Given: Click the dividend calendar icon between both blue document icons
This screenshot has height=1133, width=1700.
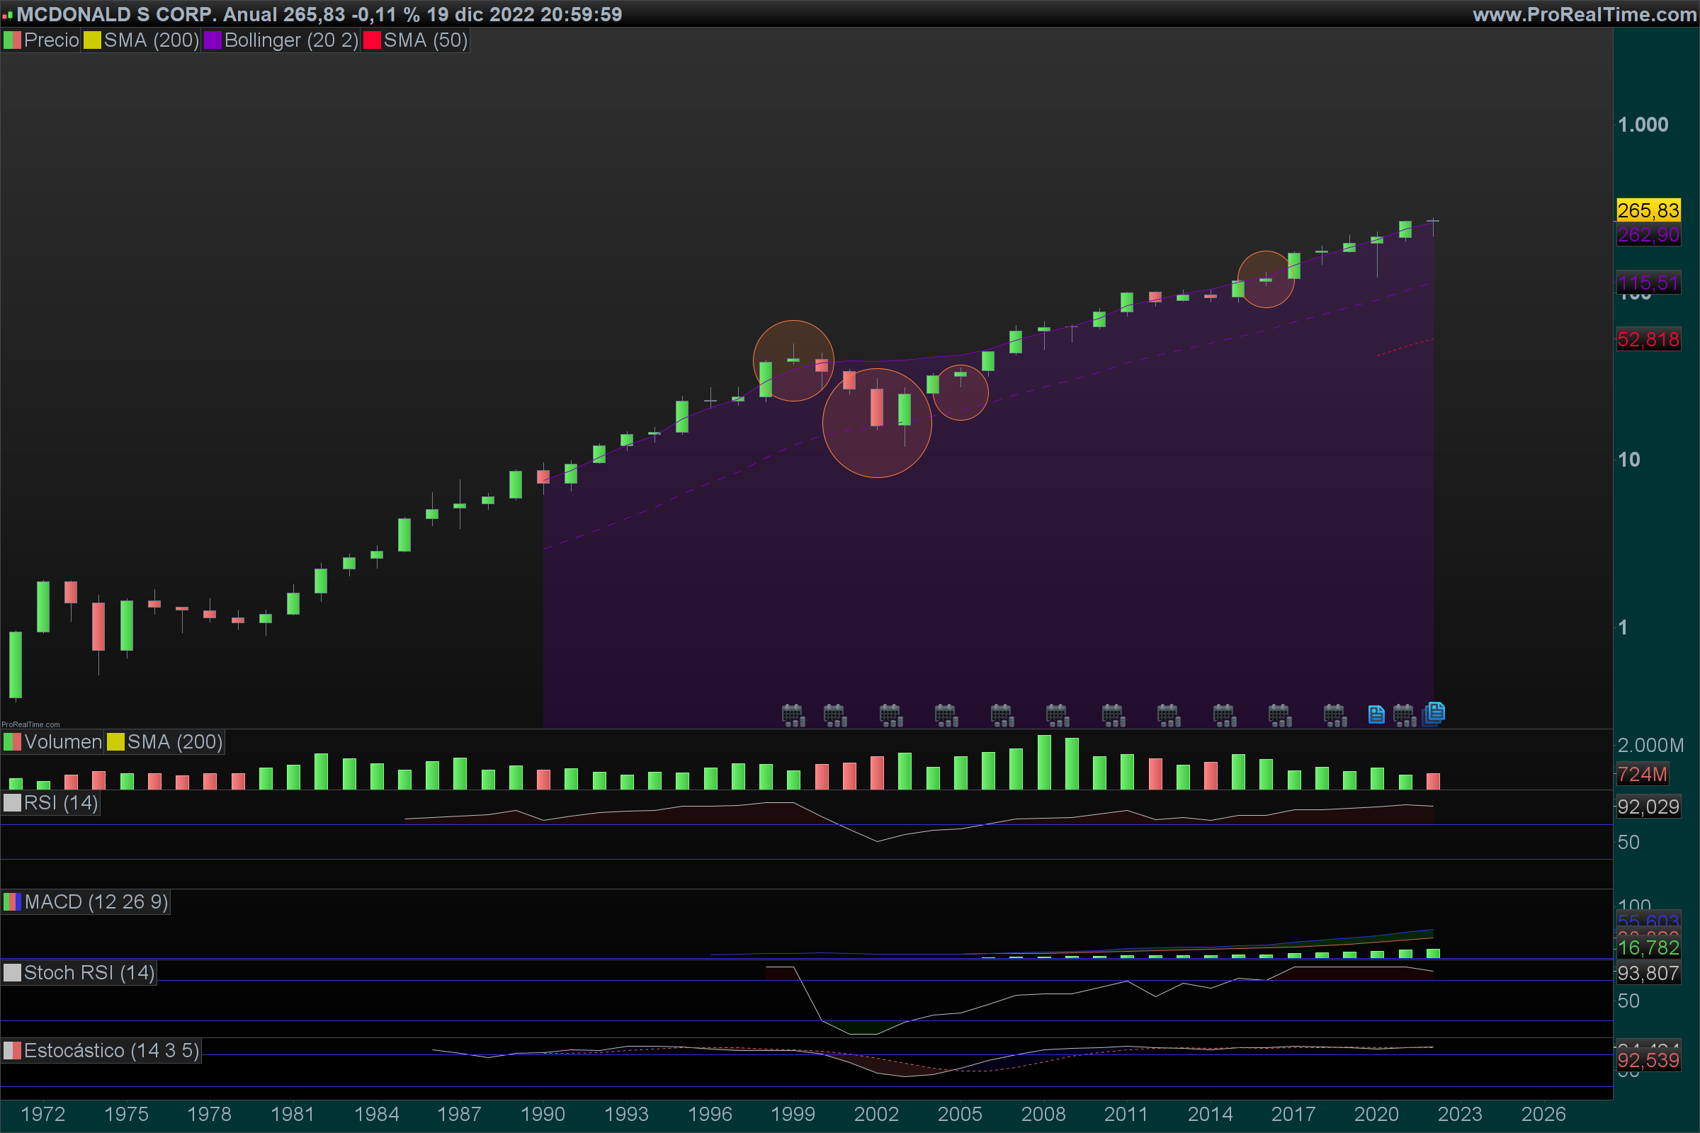Looking at the screenshot, I should [1405, 715].
